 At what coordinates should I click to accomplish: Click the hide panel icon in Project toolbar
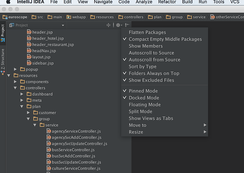click(127, 25)
